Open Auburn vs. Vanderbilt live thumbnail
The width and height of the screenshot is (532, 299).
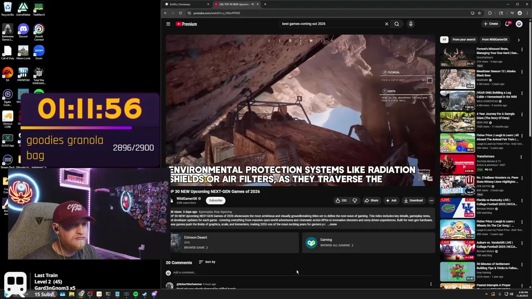point(457,250)
